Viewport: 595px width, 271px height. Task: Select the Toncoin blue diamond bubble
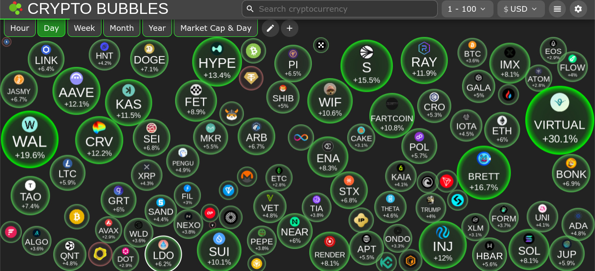point(228,190)
